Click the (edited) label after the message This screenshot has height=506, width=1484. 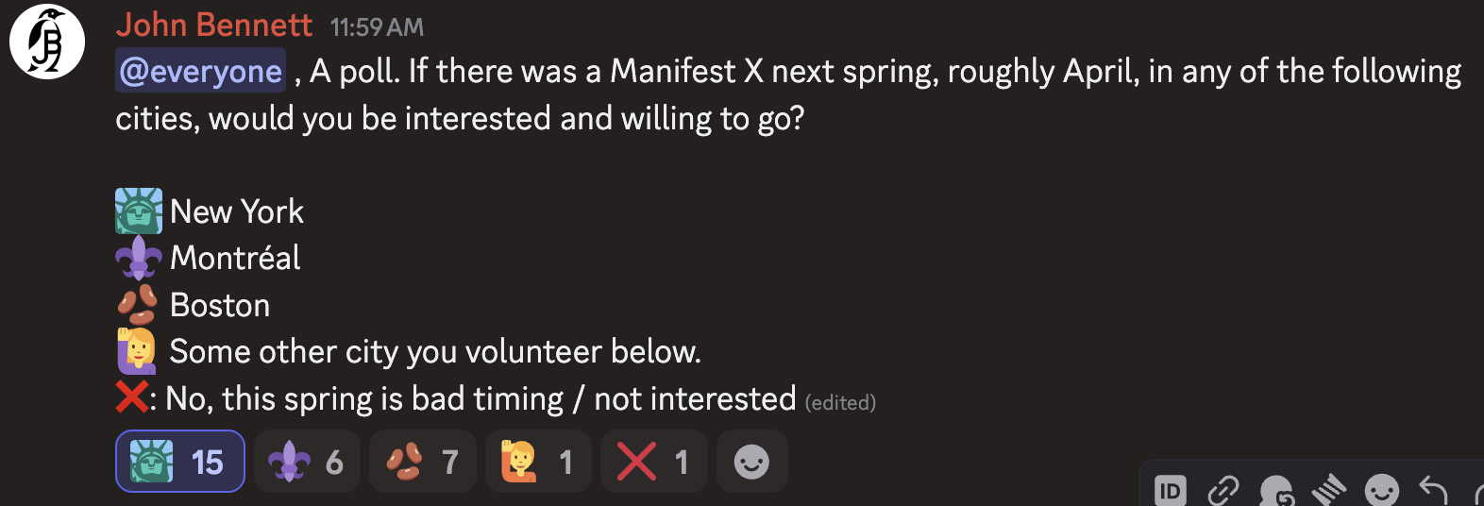(840, 402)
